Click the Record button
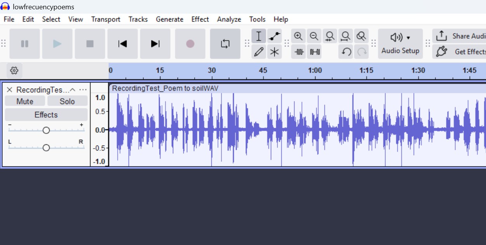486x245 pixels. click(190, 43)
